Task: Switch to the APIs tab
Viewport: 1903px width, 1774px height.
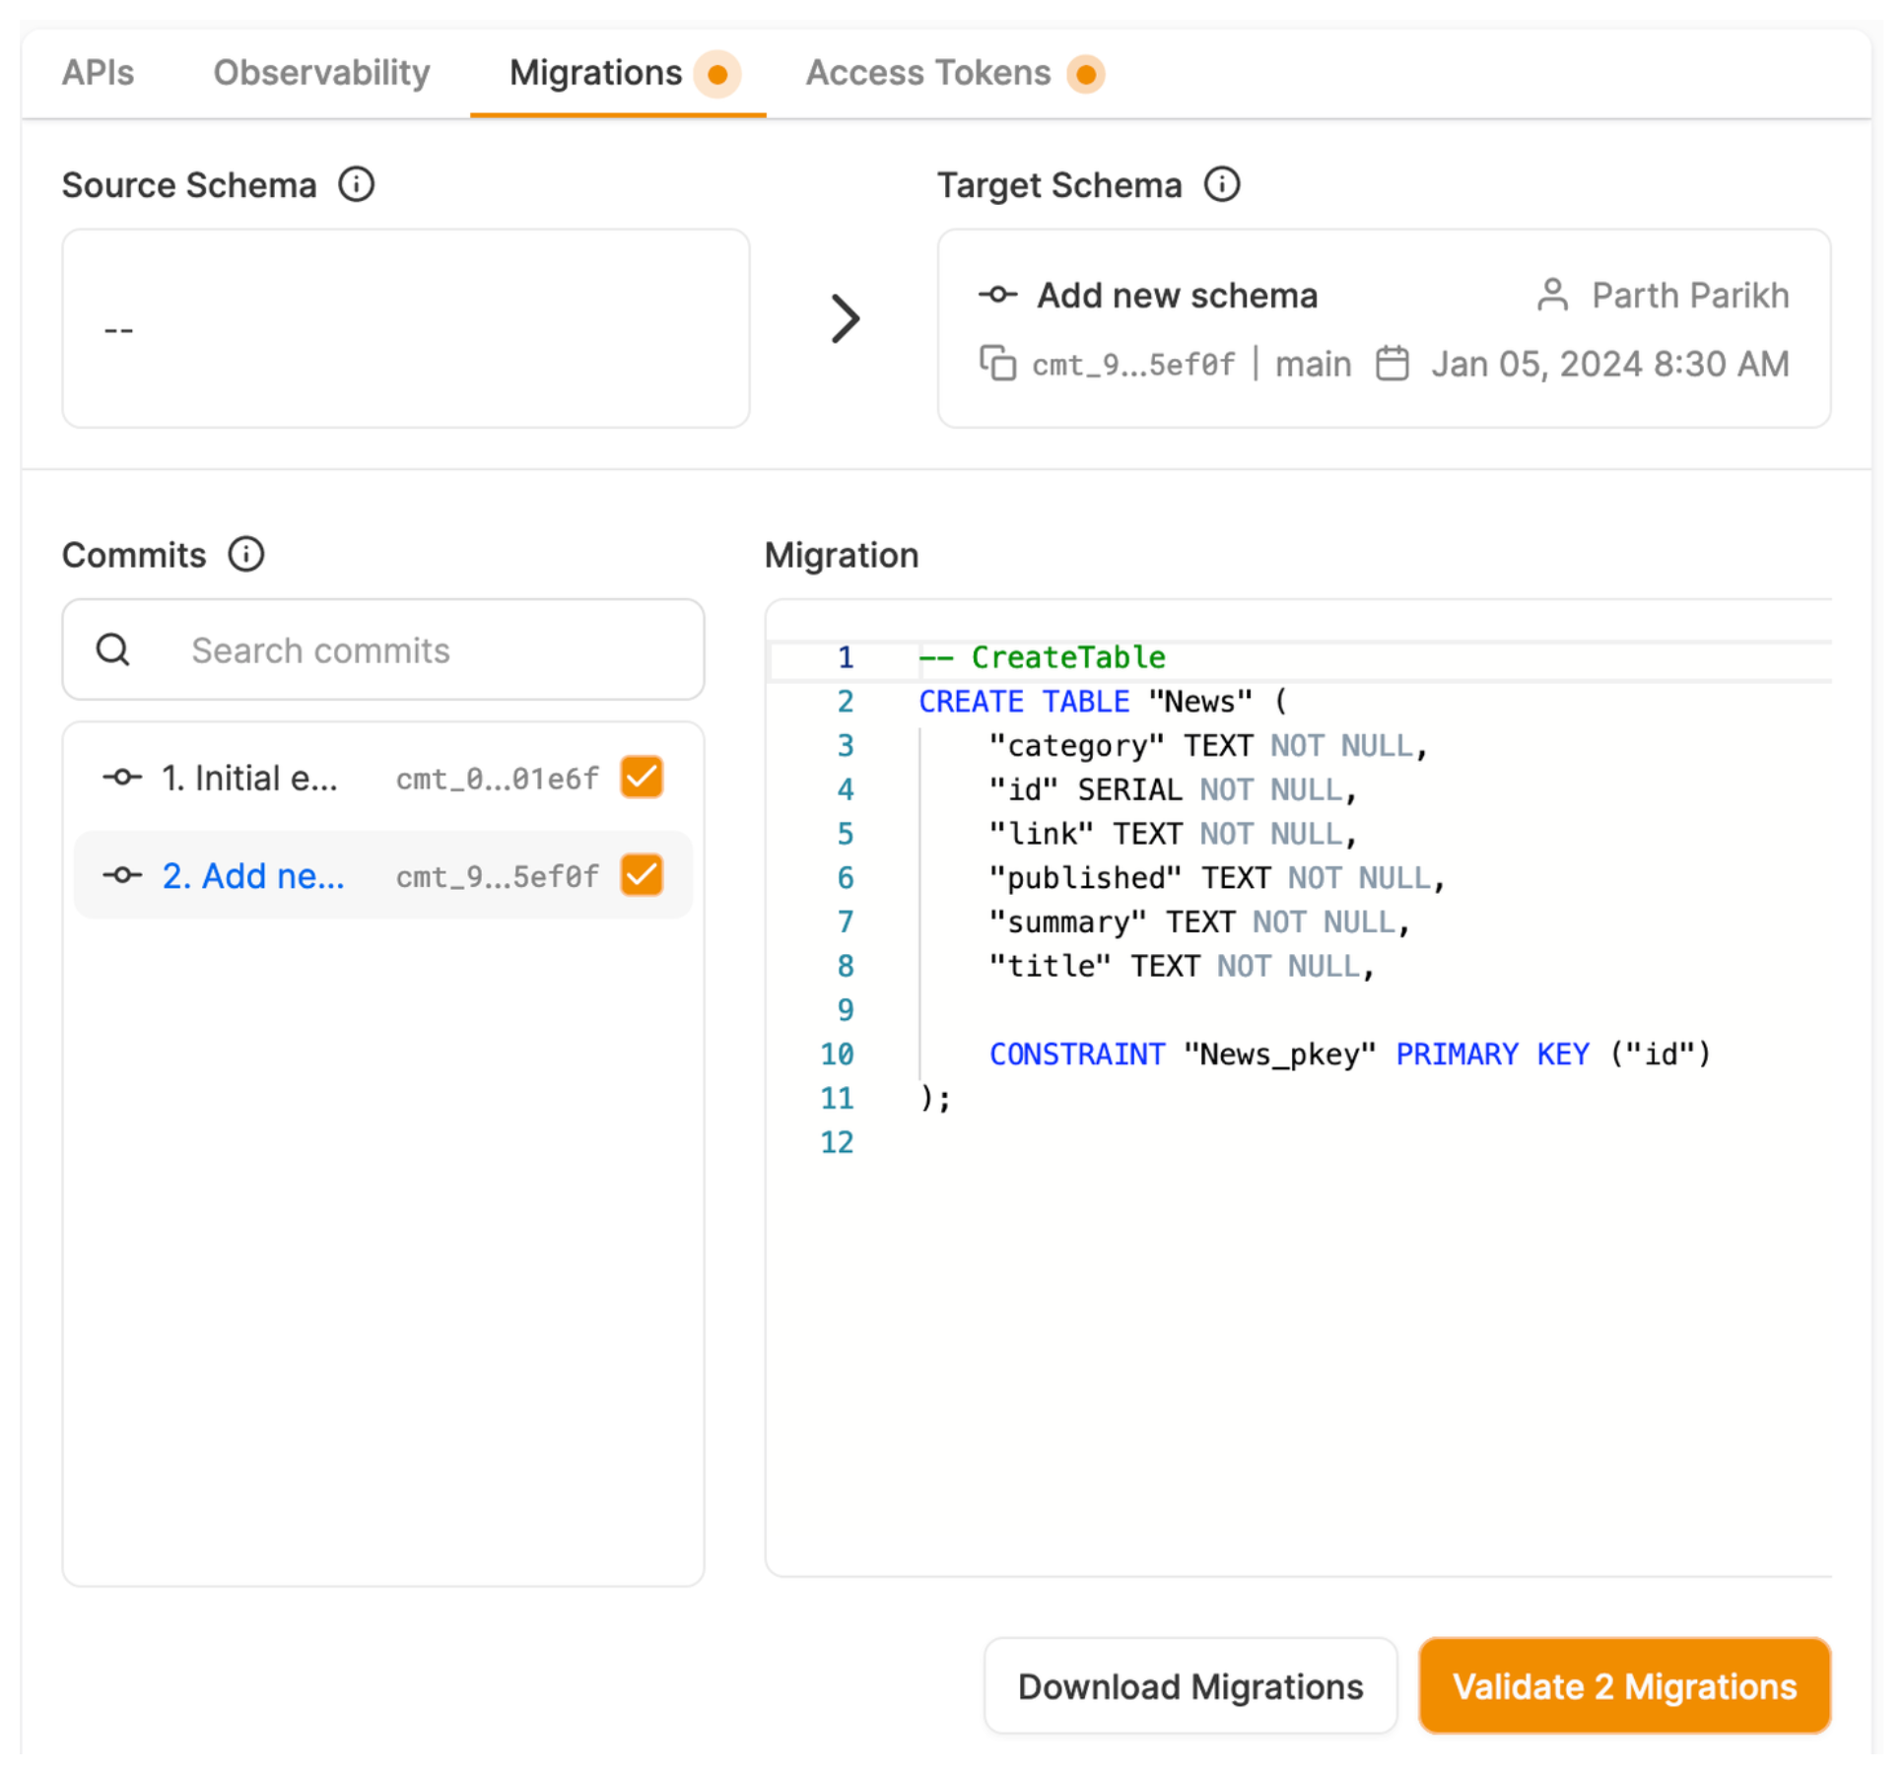Action: (98, 73)
